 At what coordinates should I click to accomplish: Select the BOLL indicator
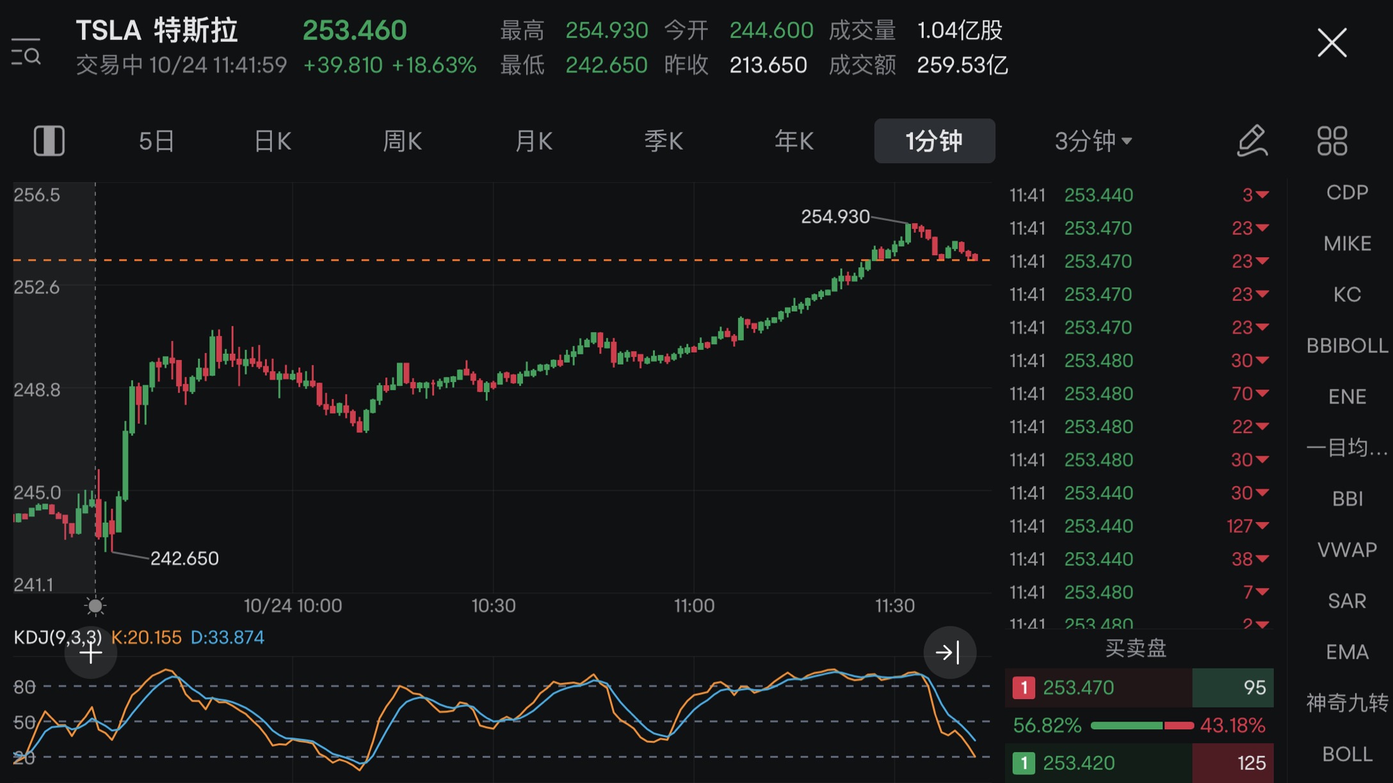point(1347,754)
